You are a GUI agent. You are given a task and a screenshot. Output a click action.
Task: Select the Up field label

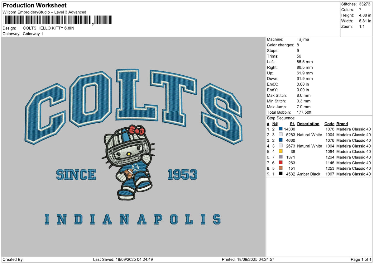pyautogui.click(x=270, y=73)
